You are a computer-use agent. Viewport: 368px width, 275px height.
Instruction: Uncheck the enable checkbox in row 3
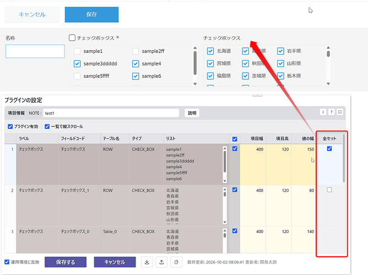click(x=235, y=231)
